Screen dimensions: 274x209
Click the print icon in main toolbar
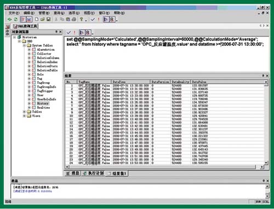[x=74, y=19]
